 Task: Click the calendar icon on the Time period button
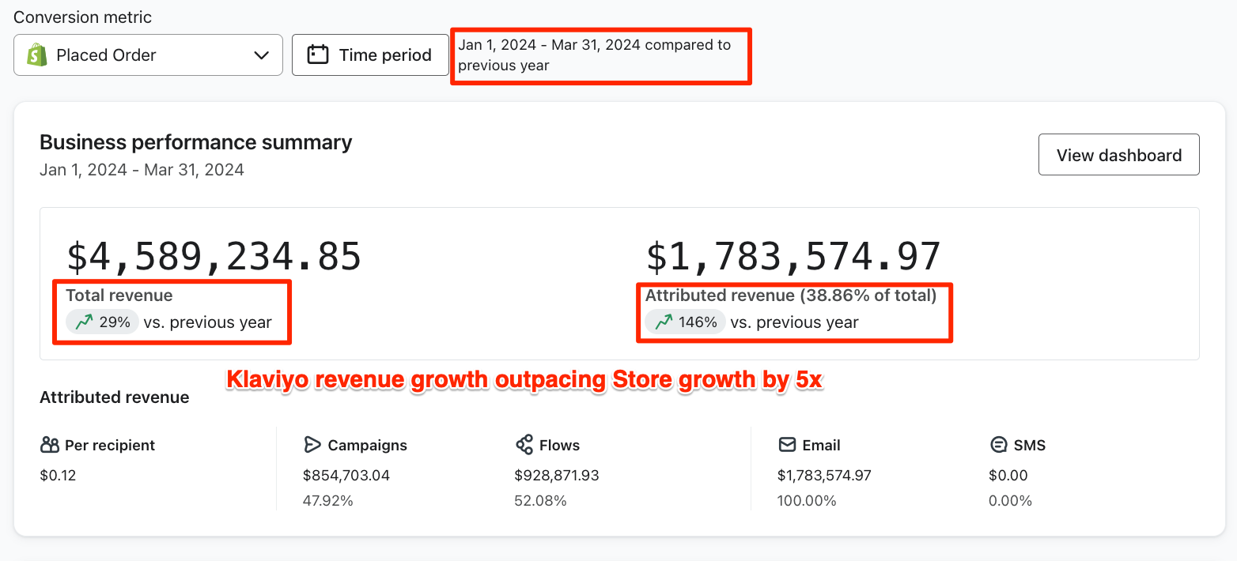click(x=318, y=55)
